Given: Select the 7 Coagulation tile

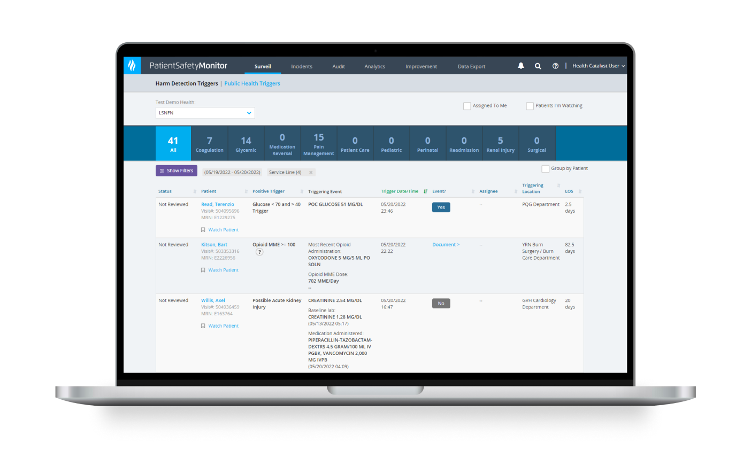Looking at the screenshot, I should click(210, 143).
